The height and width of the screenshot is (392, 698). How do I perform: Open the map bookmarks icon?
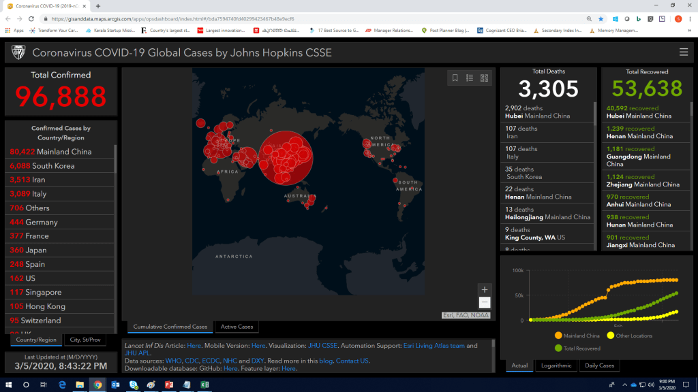pos(455,78)
